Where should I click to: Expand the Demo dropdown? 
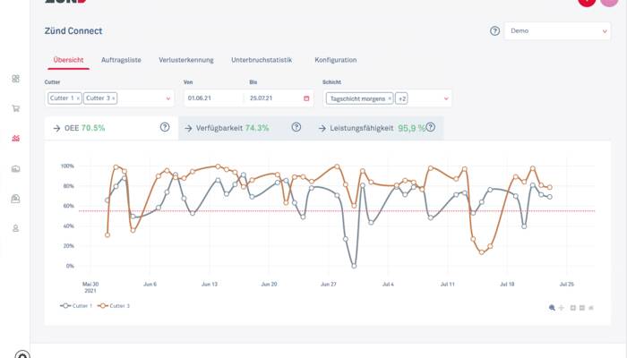coord(556,30)
